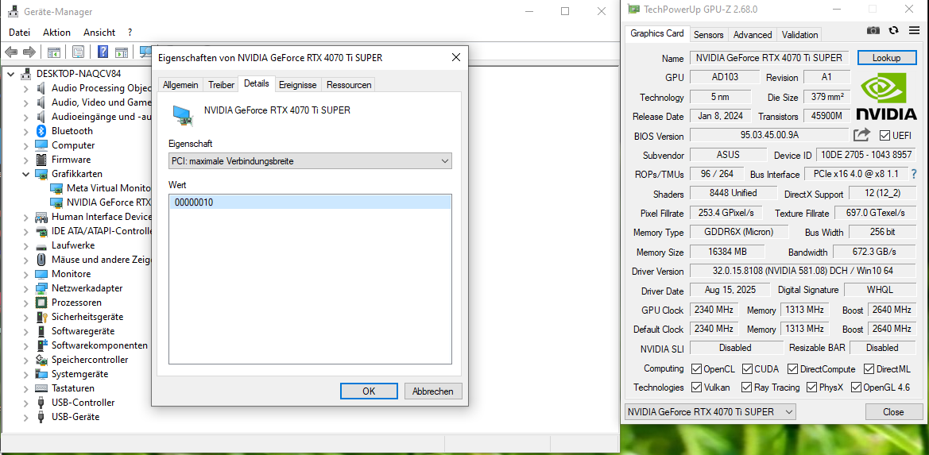This screenshot has height=455, width=929.
Task: Toggle the OpenCL checkbox
Action: tap(697, 368)
